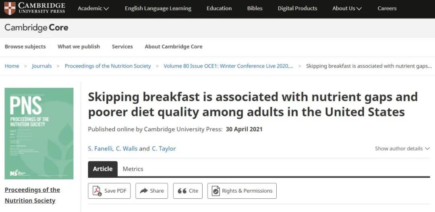Viewport: 435px width, 212px height.
Task: Expand the About Us dropdown menu
Action: click(347, 8)
